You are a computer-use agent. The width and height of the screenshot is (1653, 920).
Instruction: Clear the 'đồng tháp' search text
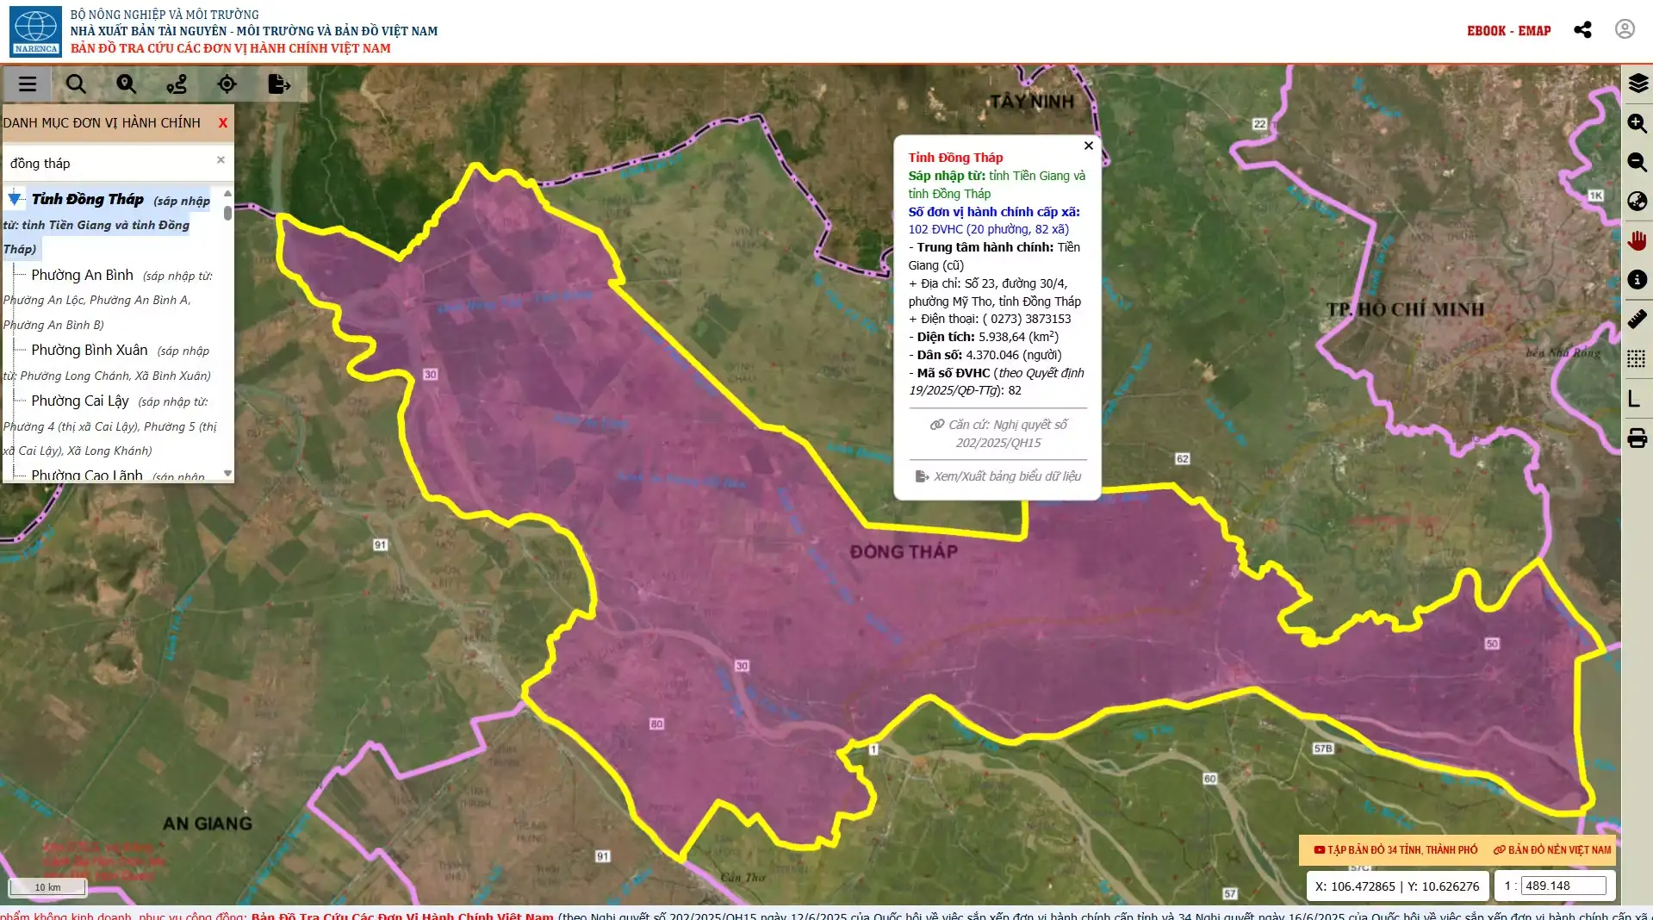[x=221, y=160]
